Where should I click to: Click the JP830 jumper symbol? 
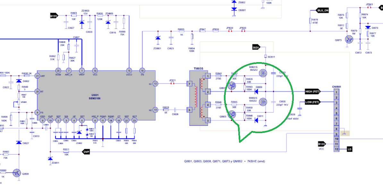point(243,31)
